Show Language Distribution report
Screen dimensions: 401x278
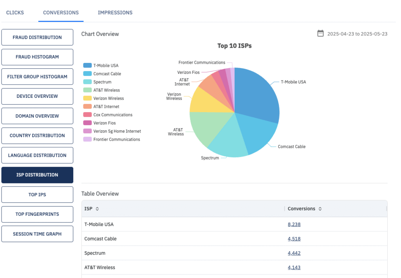pos(37,155)
